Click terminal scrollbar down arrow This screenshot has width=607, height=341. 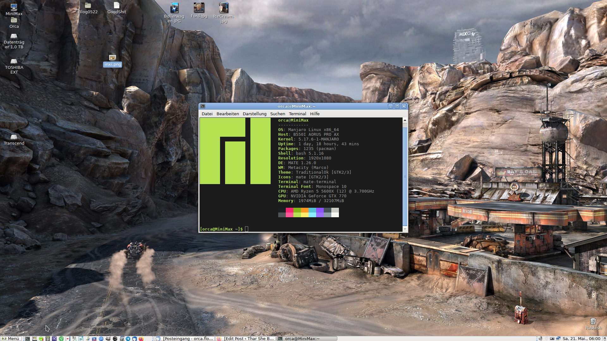click(405, 229)
